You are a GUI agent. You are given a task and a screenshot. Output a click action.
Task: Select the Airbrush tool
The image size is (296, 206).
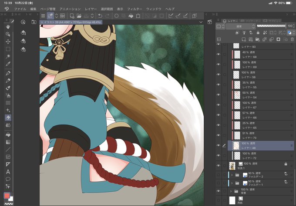coord(8,95)
